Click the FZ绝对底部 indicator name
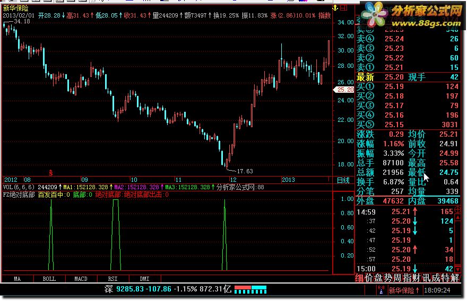 (19, 195)
